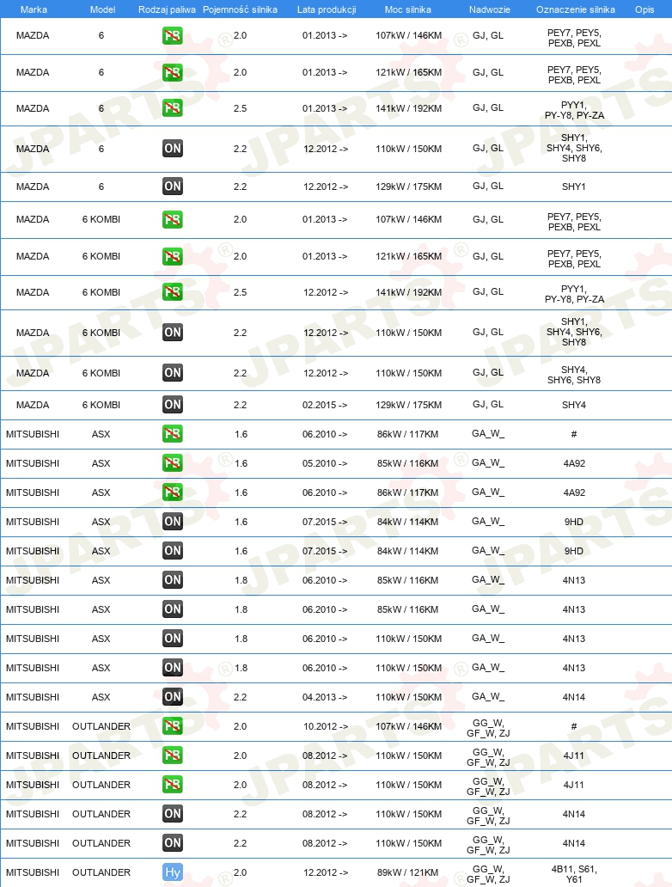Screen dimensions: 672x887
Task: Click petrol icon in Outlander 10.2012 row
Action: click(x=173, y=725)
